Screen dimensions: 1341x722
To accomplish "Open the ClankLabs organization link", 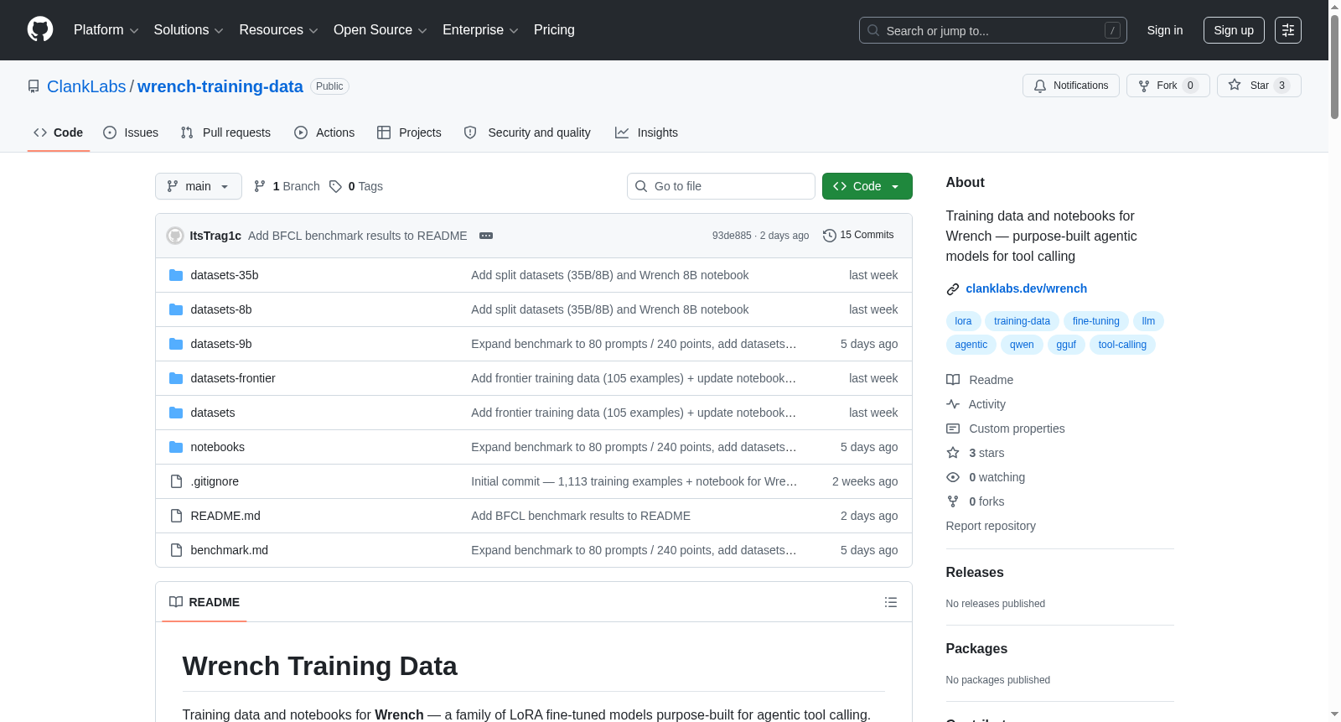I will (86, 86).
